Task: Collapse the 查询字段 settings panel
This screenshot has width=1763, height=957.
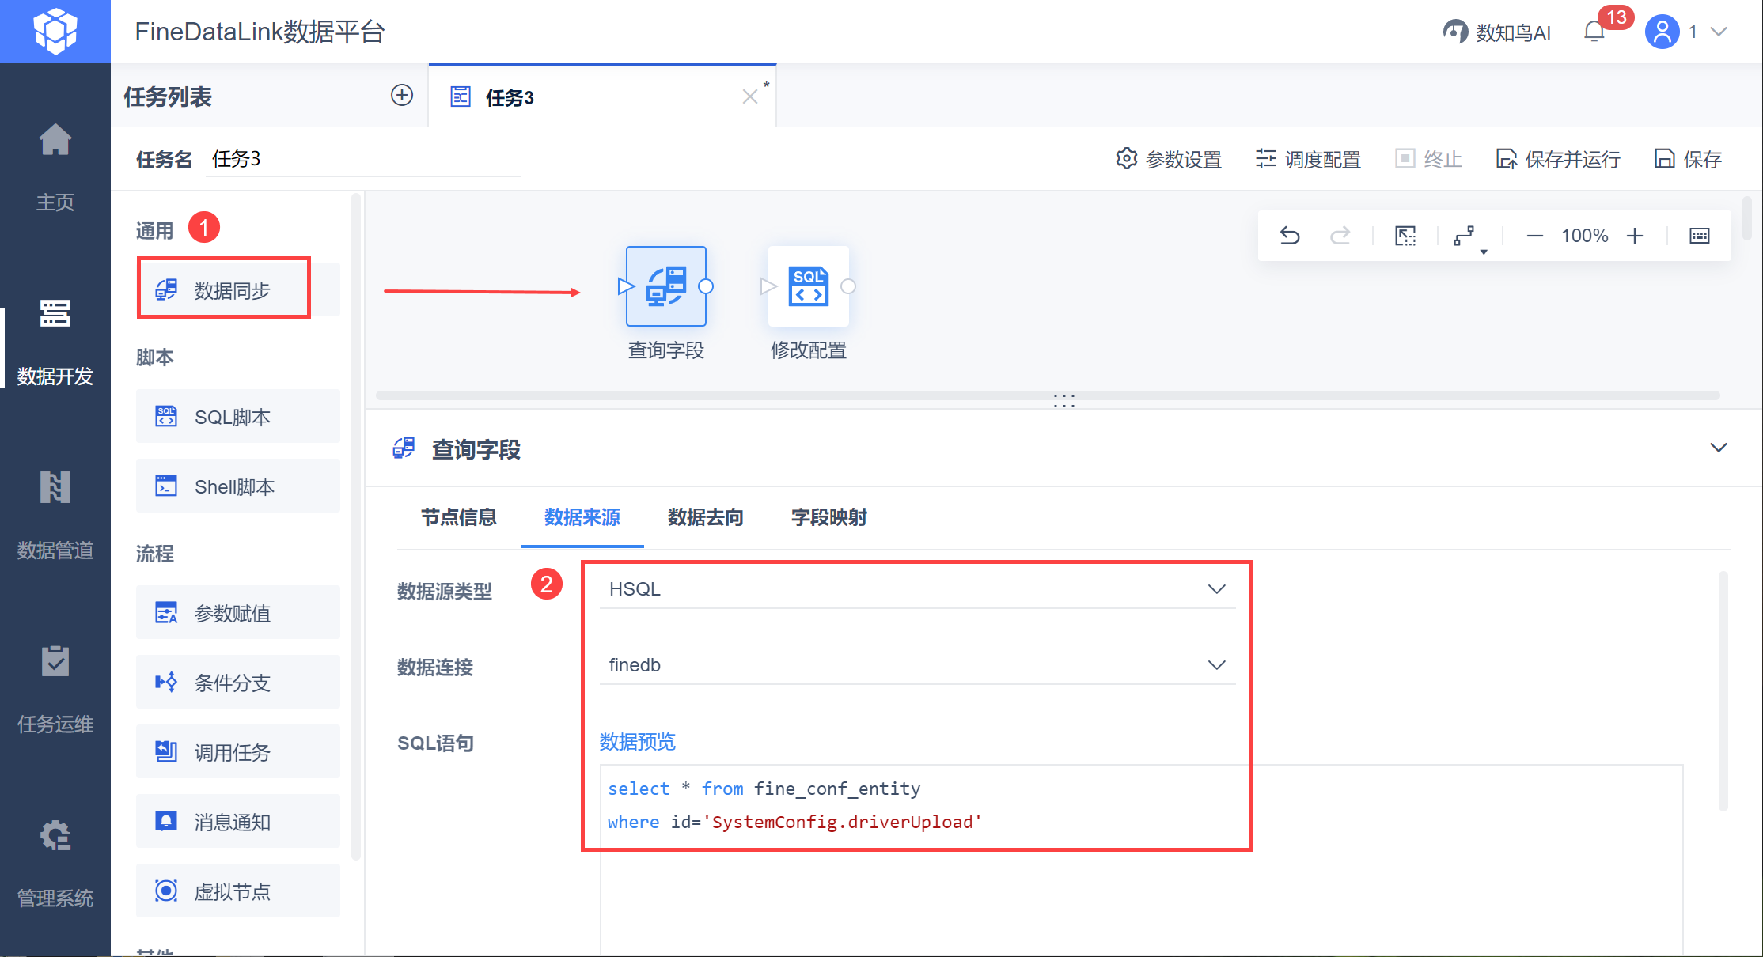Action: click(x=1718, y=448)
